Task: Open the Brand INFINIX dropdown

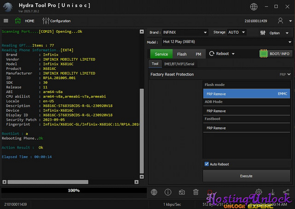Action: click(184, 33)
